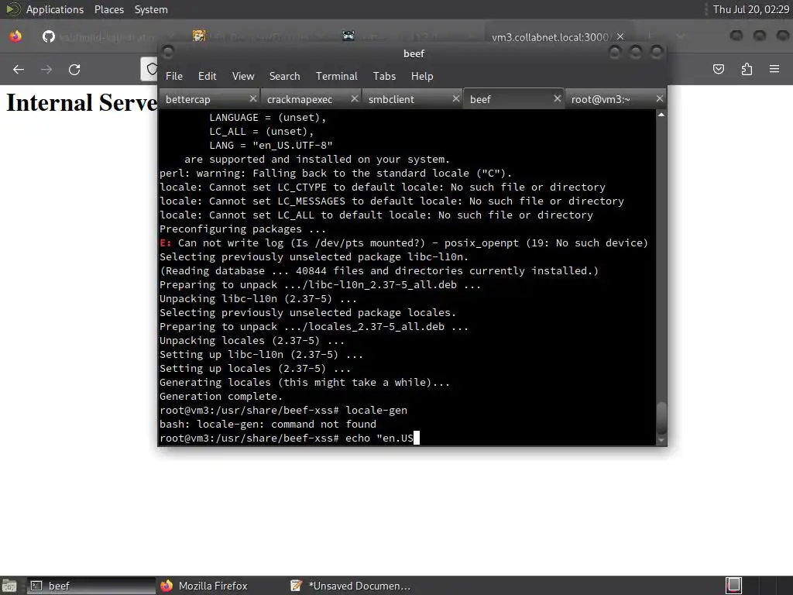Viewport: 793px width, 595px height.
Task: Click the terminal window menu button at top-left
Action: point(168,52)
